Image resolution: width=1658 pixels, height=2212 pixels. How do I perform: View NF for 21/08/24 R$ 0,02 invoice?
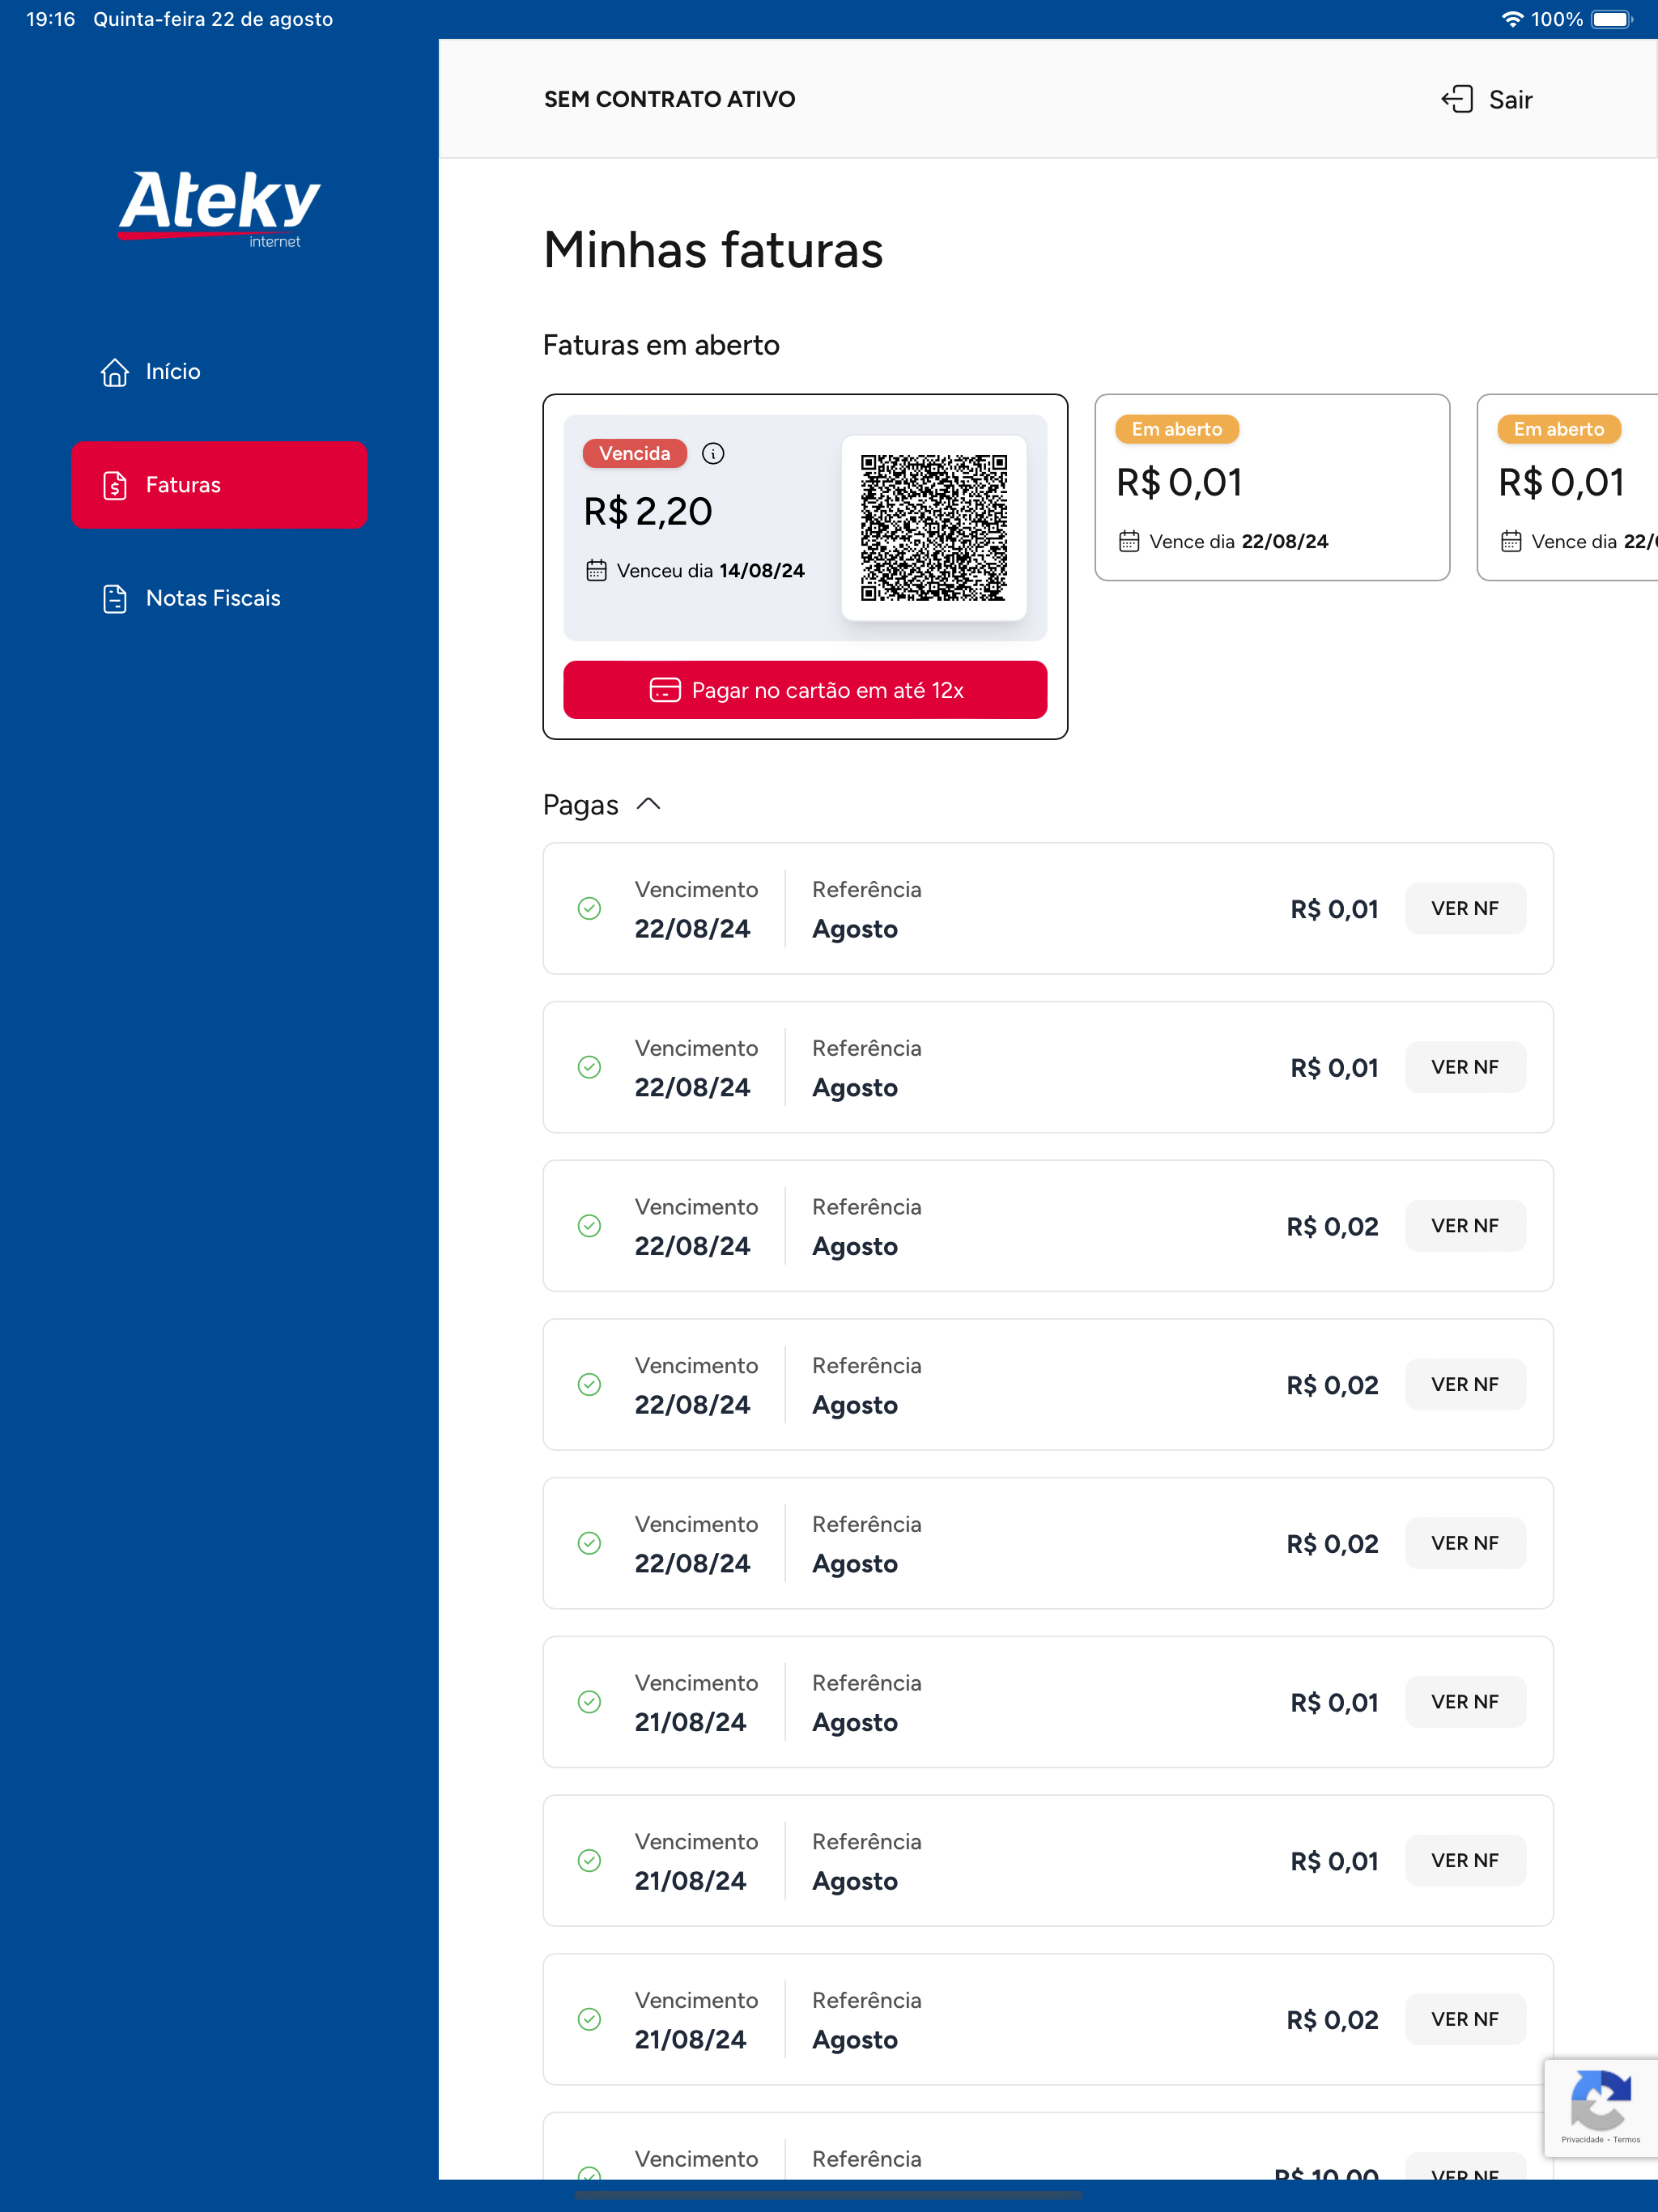pyautogui.click(x=1465, y=2020)
